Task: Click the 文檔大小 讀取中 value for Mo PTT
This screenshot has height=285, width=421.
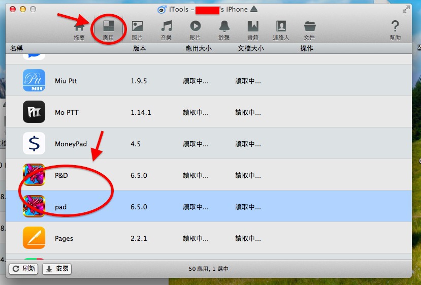Action: [x=248, y=112]
